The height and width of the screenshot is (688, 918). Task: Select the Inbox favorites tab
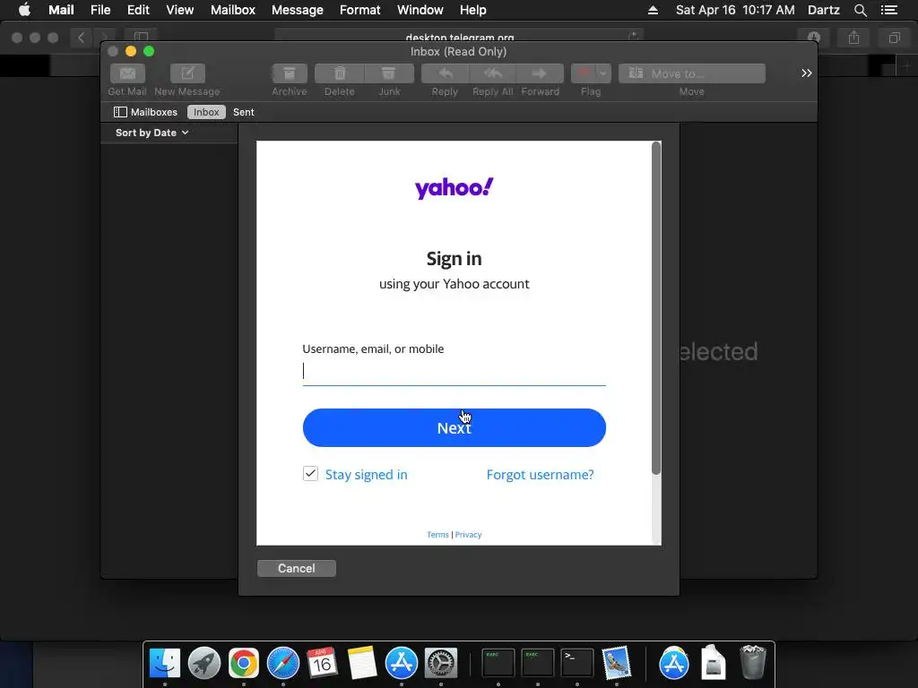pyautogui.click(x=206, y=112)
